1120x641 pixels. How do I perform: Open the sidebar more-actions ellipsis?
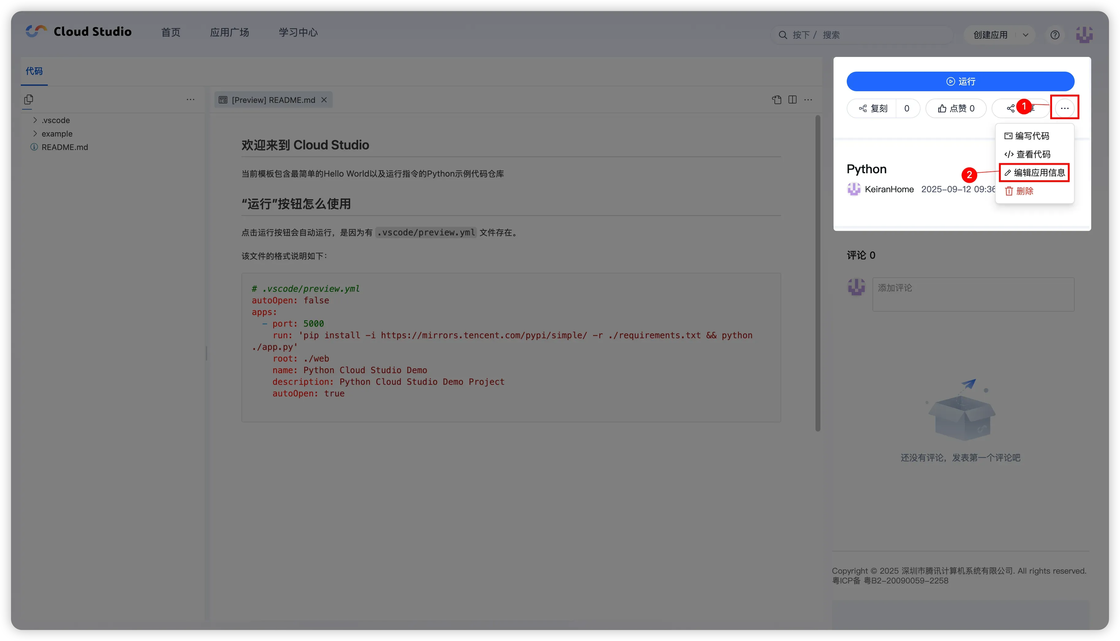tap(190, 99)
